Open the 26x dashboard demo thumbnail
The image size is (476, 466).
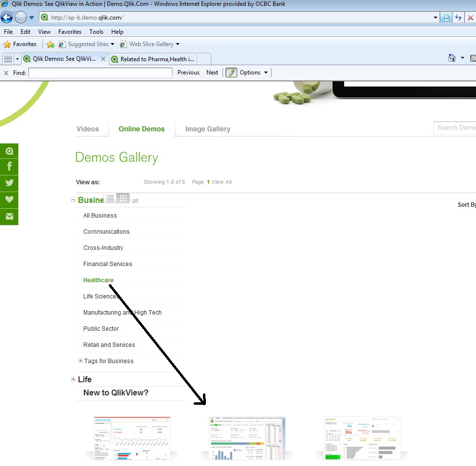click(x=362, y=439)
